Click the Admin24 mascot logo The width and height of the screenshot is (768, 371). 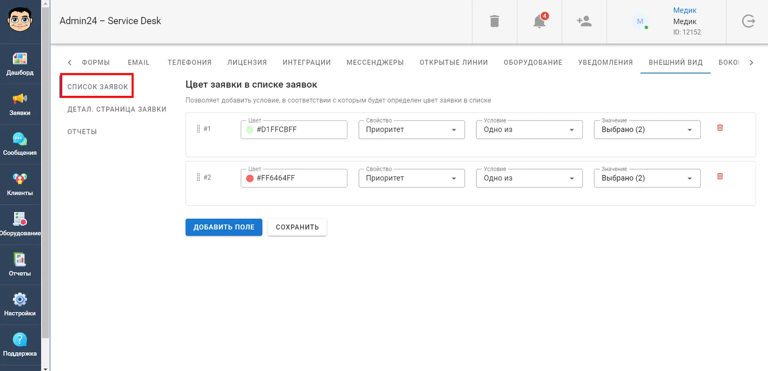(20, 20)
